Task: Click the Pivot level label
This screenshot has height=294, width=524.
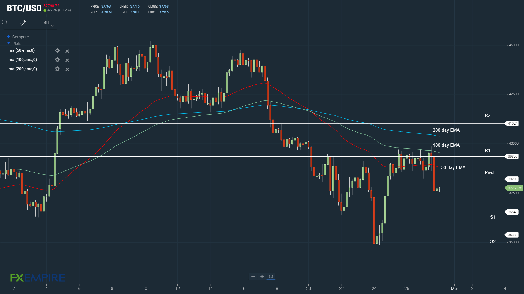Action: 490,173
